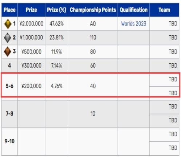This screenshot has height=160, width=182.
Task: Select the Qualification column header
Action: [x=134, y=10]
